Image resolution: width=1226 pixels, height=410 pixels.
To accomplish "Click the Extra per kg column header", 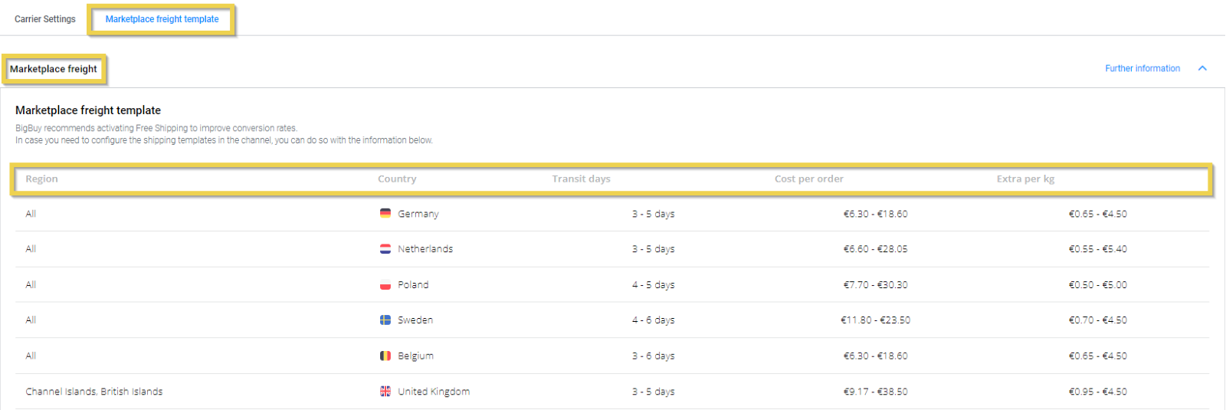I will 1025,179.
